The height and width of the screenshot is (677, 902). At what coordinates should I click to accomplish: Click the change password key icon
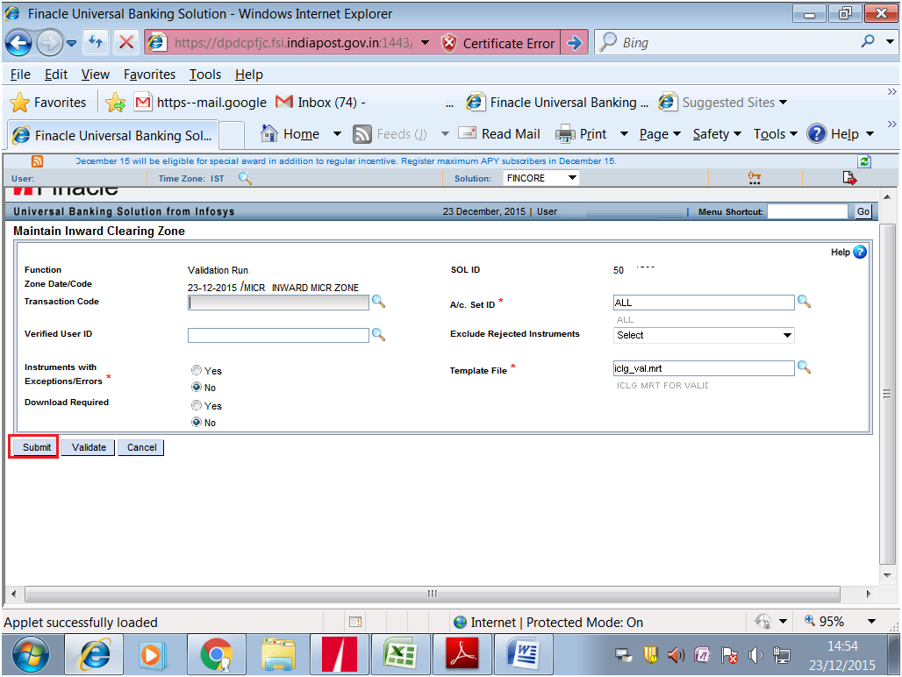[755, 177]
